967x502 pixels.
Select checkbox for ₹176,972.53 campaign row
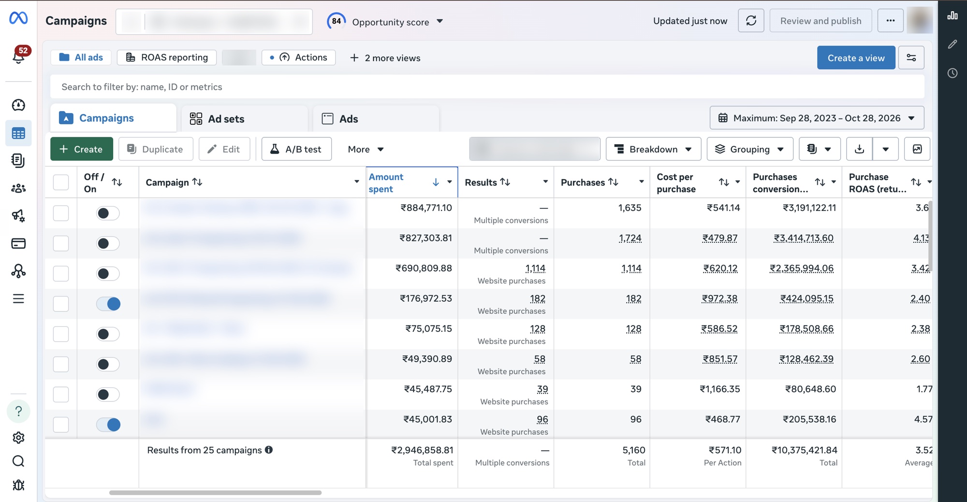pyautogui.click(x=61, y=304)
